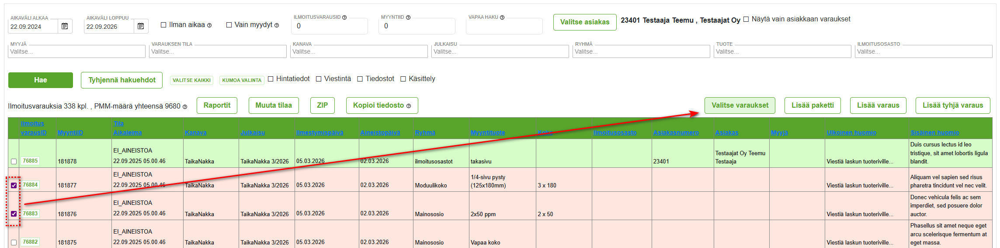
Task: Click into the Vapaa haku text field
Action: [504, 27]
